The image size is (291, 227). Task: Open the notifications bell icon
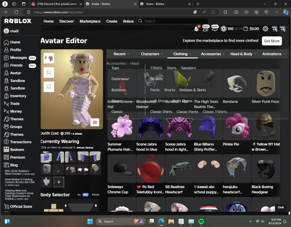[197, 29]
